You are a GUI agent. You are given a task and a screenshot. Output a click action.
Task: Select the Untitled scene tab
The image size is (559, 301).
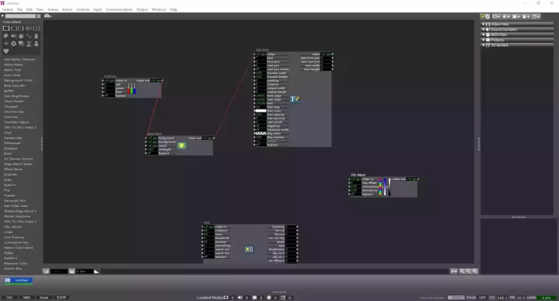coord(18,280)
